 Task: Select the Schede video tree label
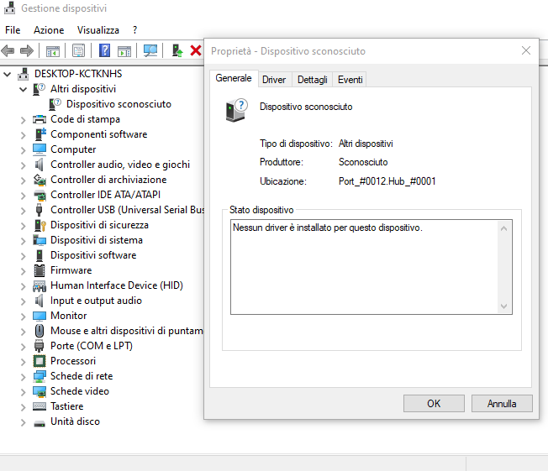(x=80, y=391)
